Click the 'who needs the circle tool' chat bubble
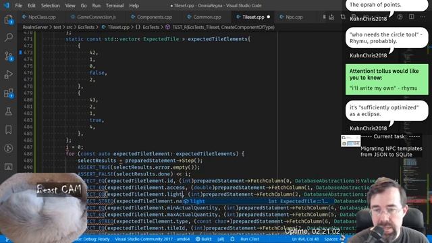 (x=387, y=38)
